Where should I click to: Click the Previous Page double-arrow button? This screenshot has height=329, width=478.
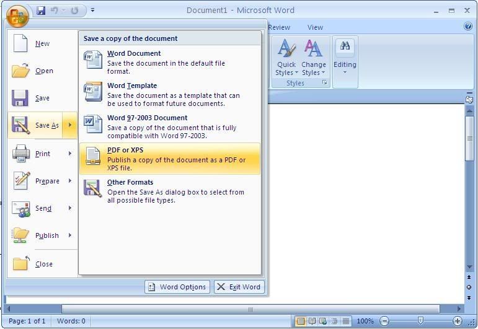(x=469, y=277)
